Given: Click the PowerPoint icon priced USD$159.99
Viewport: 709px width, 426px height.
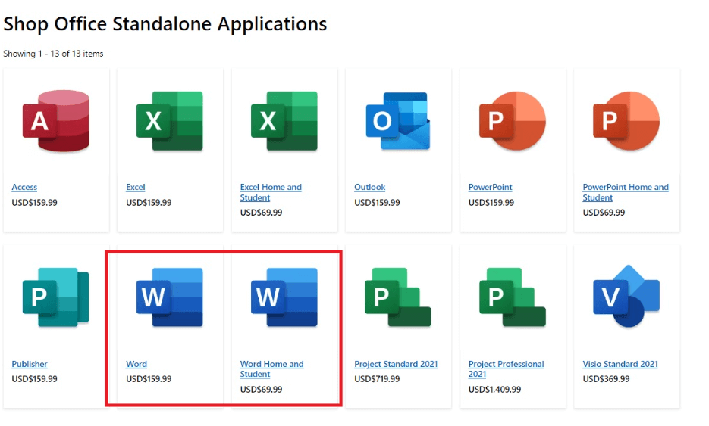Looking at the screenshot, I should point(513,121).
